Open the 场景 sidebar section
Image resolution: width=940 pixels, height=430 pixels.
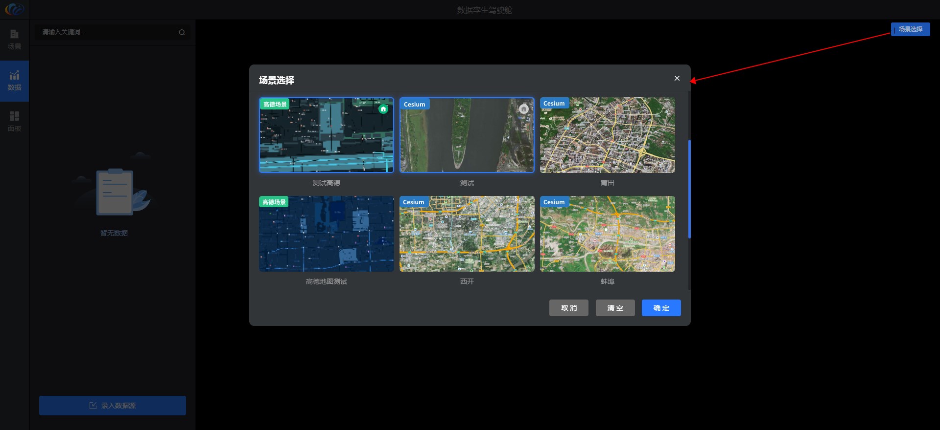(x=14, y=39)
